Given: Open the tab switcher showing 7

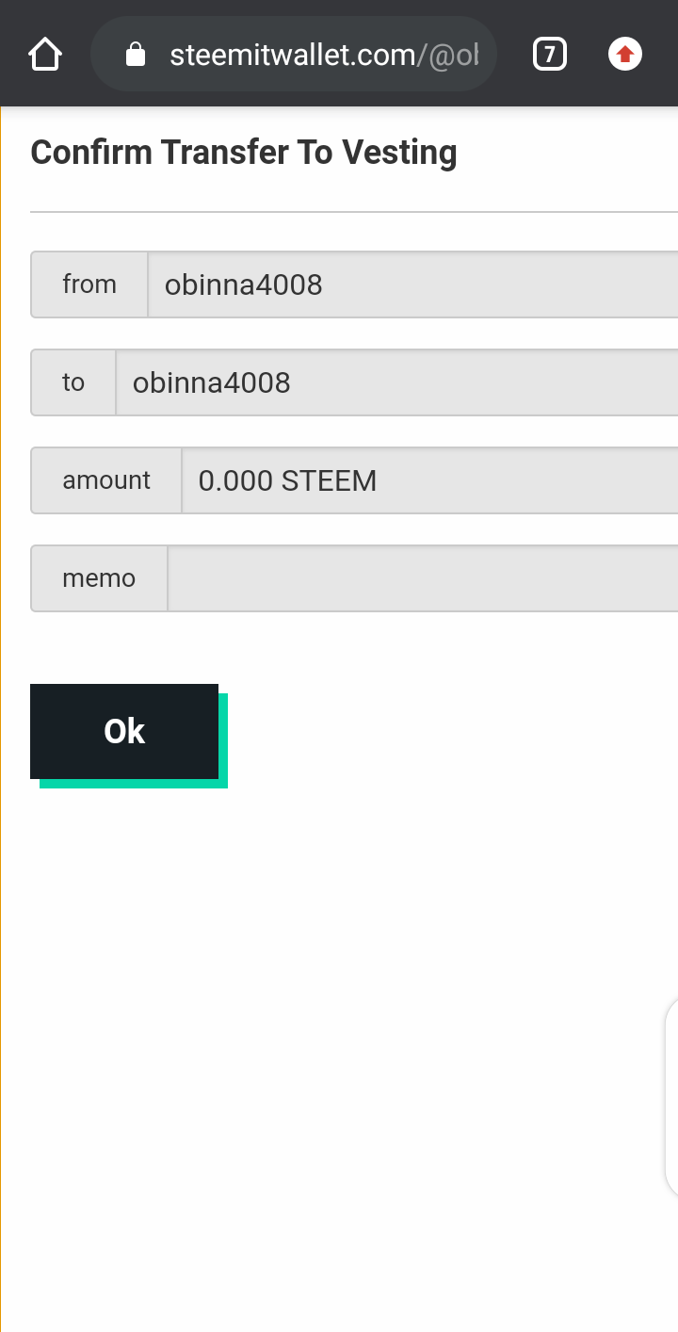Looking at the screenshot, I should tap(550, 55).
